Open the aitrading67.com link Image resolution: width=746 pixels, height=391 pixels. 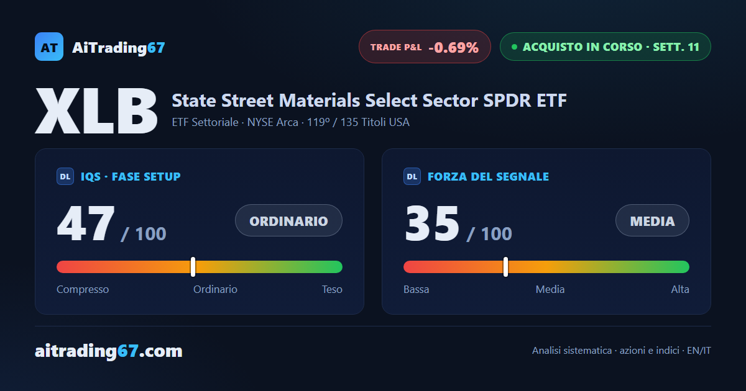pyautogui.click(x=109, y=351)
